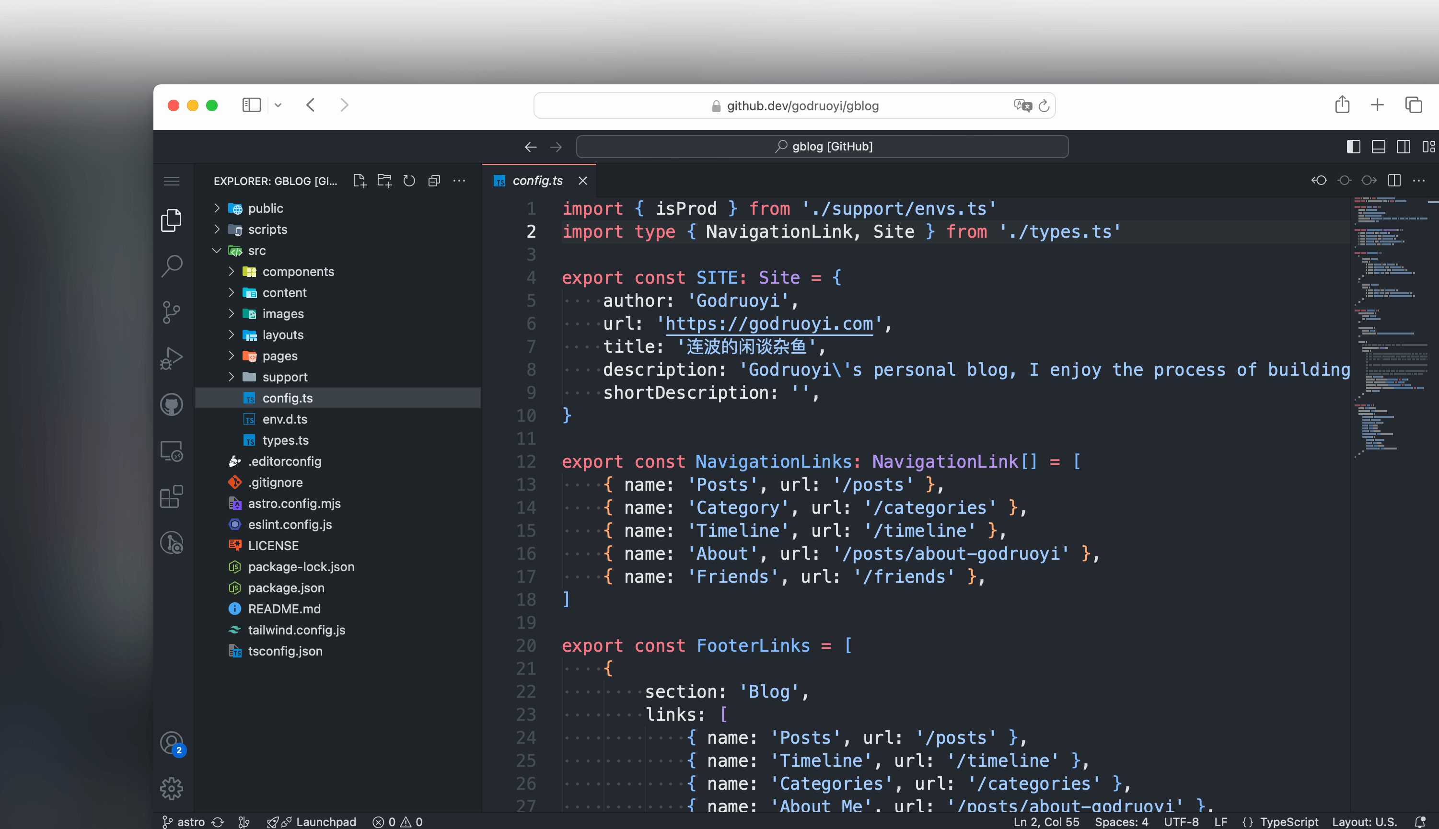Open Customize Layout options
Image resolution: width=1439 pixels, height=829 pixels.
1429,147
